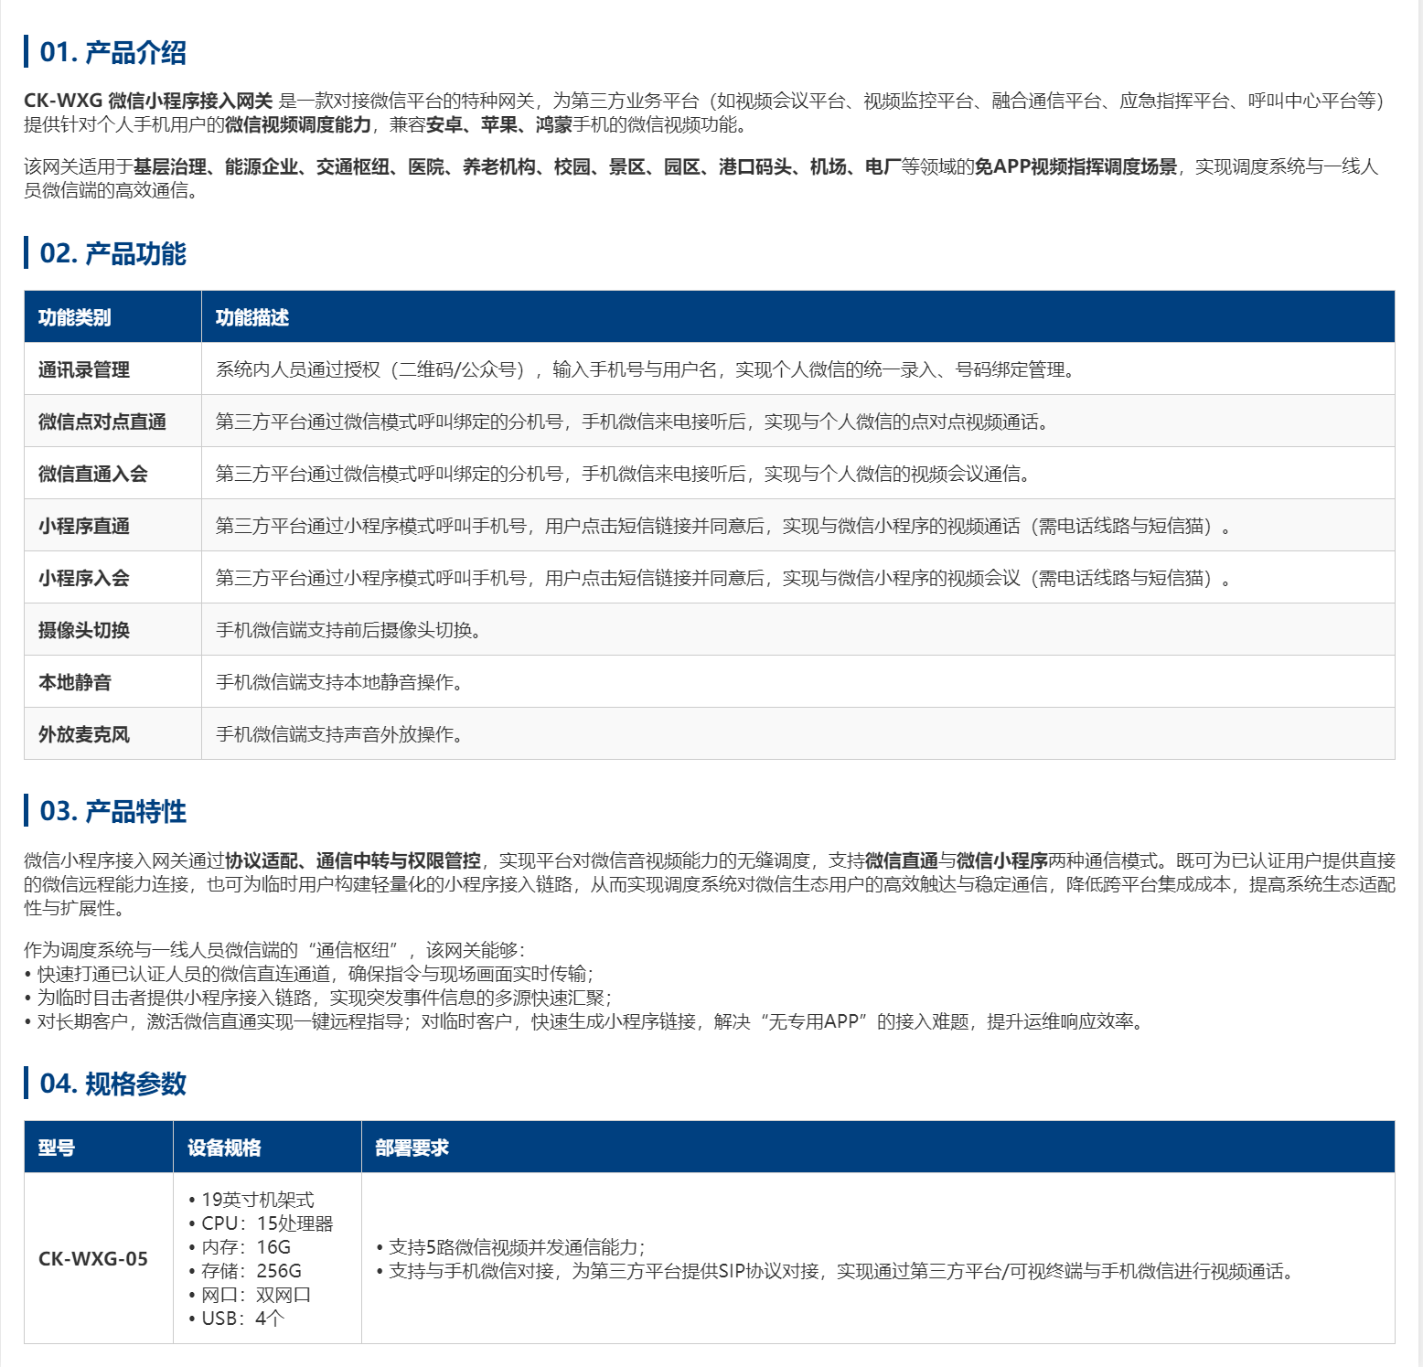The image size is (1423, 1367).
Task: Select the "小程序入会" row label
Action: [84, 578]
